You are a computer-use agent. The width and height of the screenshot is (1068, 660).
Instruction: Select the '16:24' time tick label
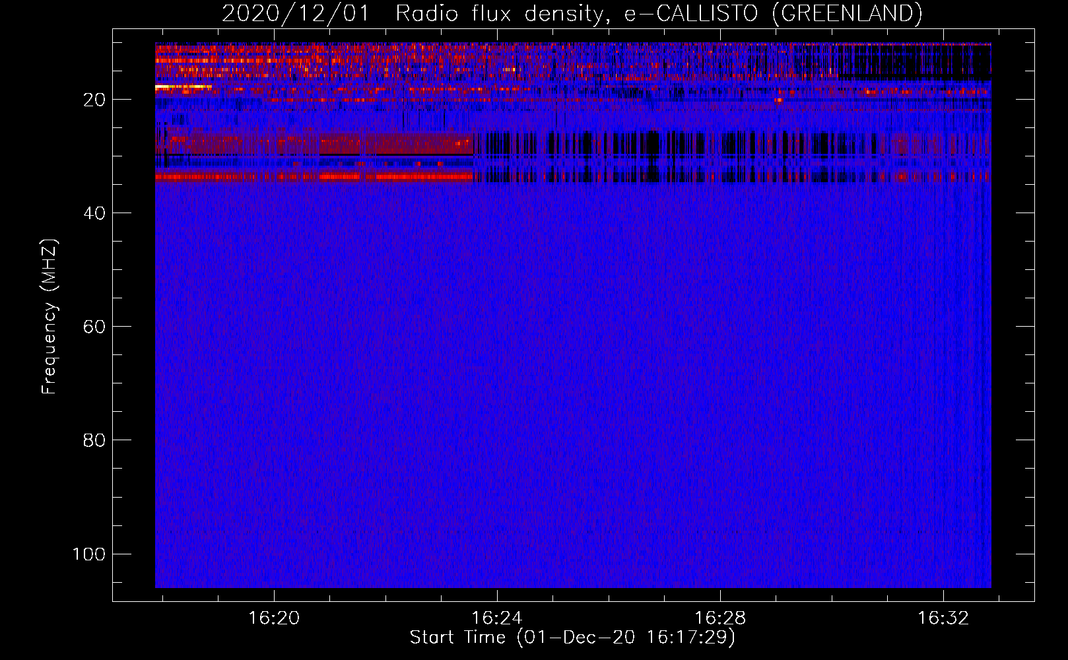(496, 618)
